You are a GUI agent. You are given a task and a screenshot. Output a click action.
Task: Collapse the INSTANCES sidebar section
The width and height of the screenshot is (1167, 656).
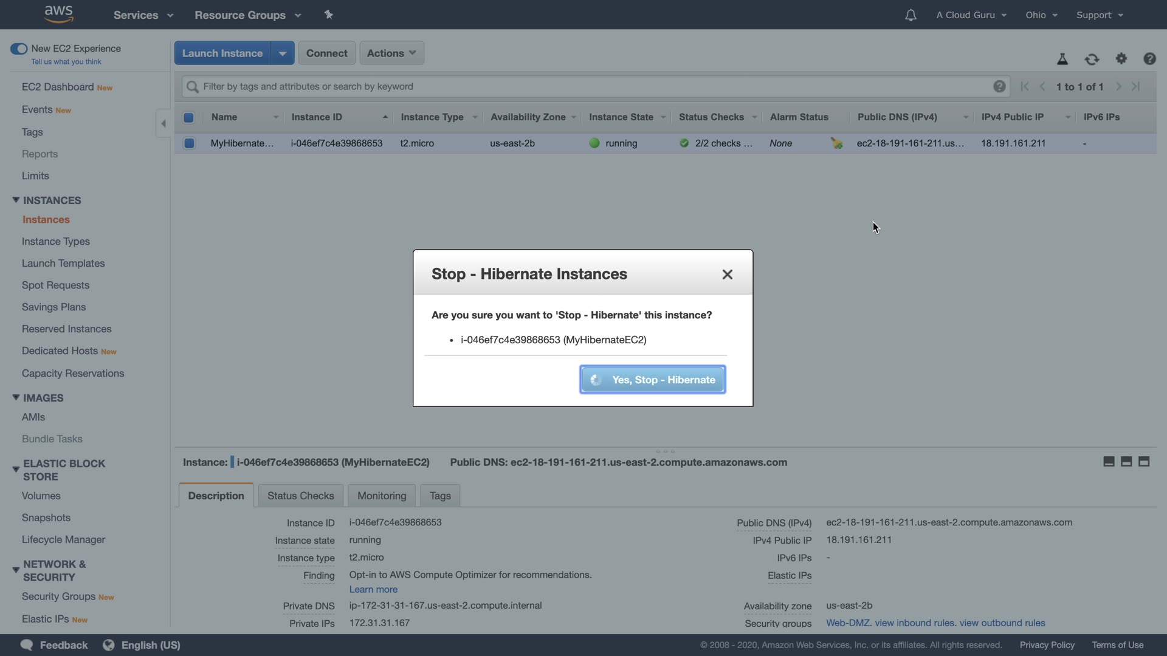tap(16, 200)
